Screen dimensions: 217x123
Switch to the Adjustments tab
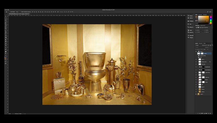[203, 25]
